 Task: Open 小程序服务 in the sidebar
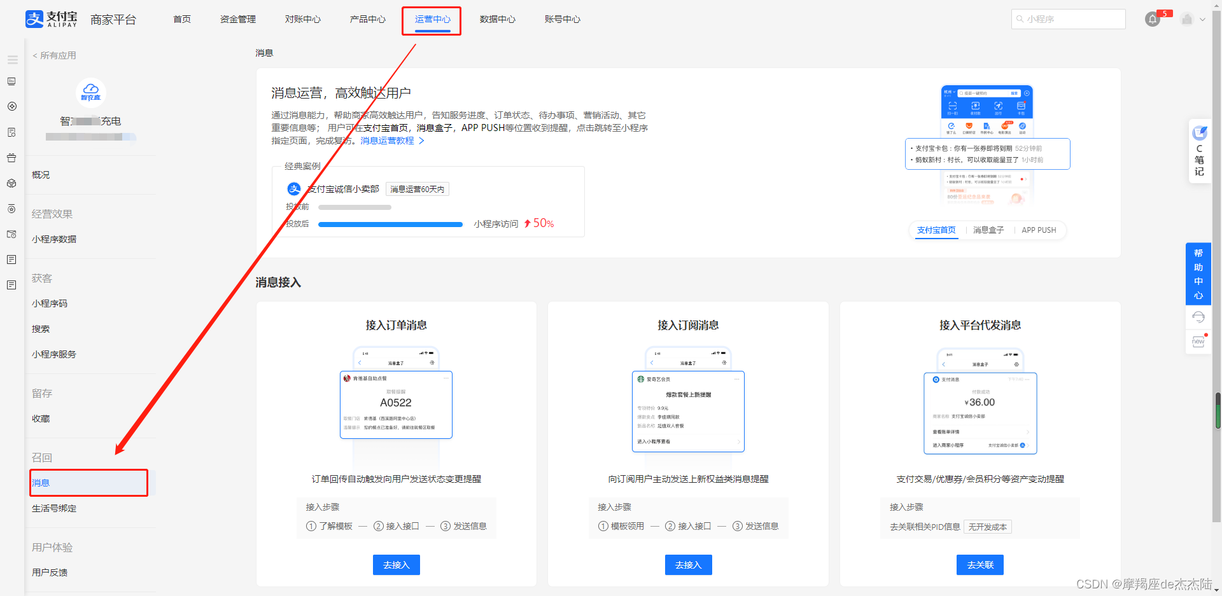(x=54, y=354)
